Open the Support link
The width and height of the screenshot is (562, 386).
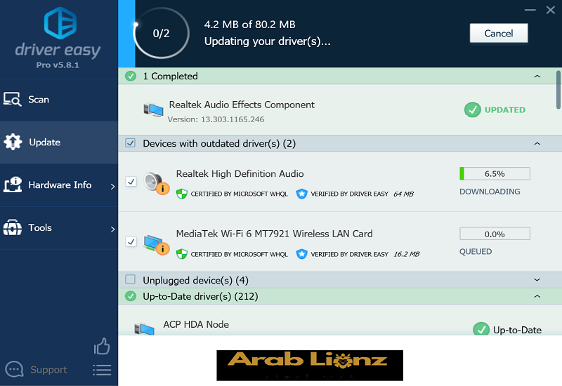pyautogui.click(x=48, y=370)
